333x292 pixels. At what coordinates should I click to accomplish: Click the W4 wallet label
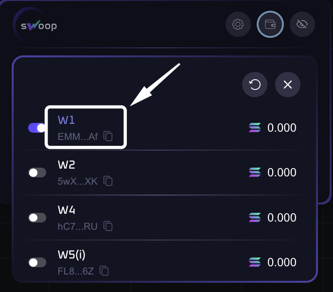click(x=66, y=210)
